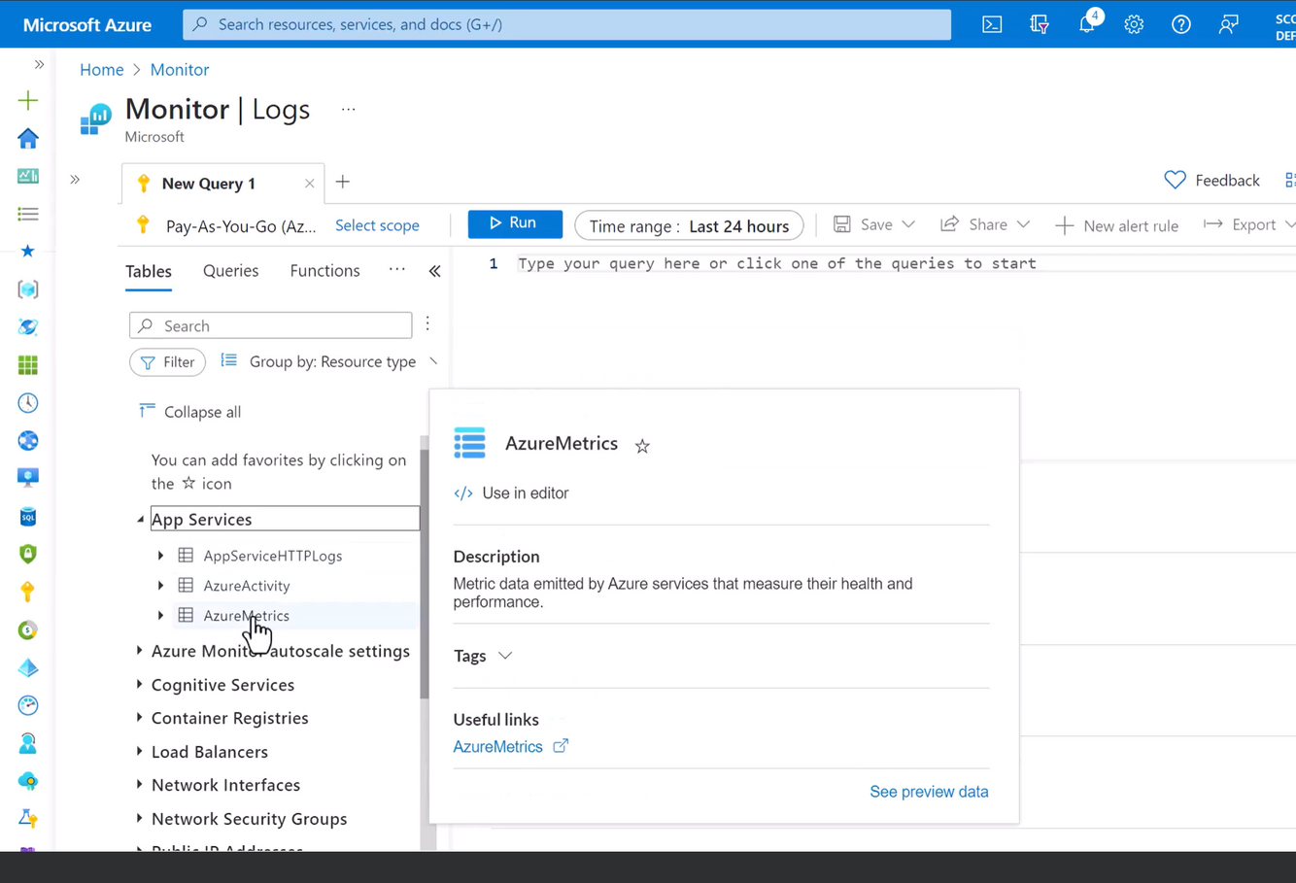Expand the Monitor resource menu chevrons
1296x883 pixels.
click(75, 180)
